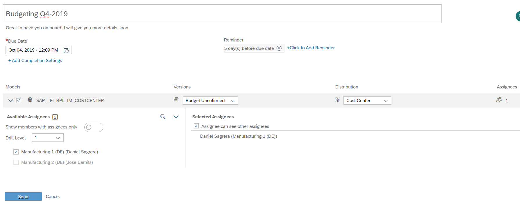520x205 pixels.
Task: Click the assignees people icon
Action: tap(499, 100)
